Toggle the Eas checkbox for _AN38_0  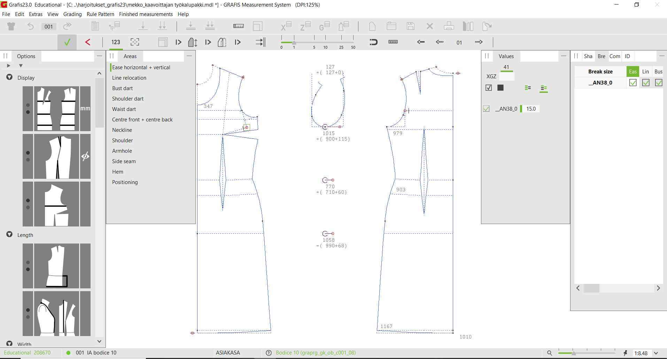point(633,83)
